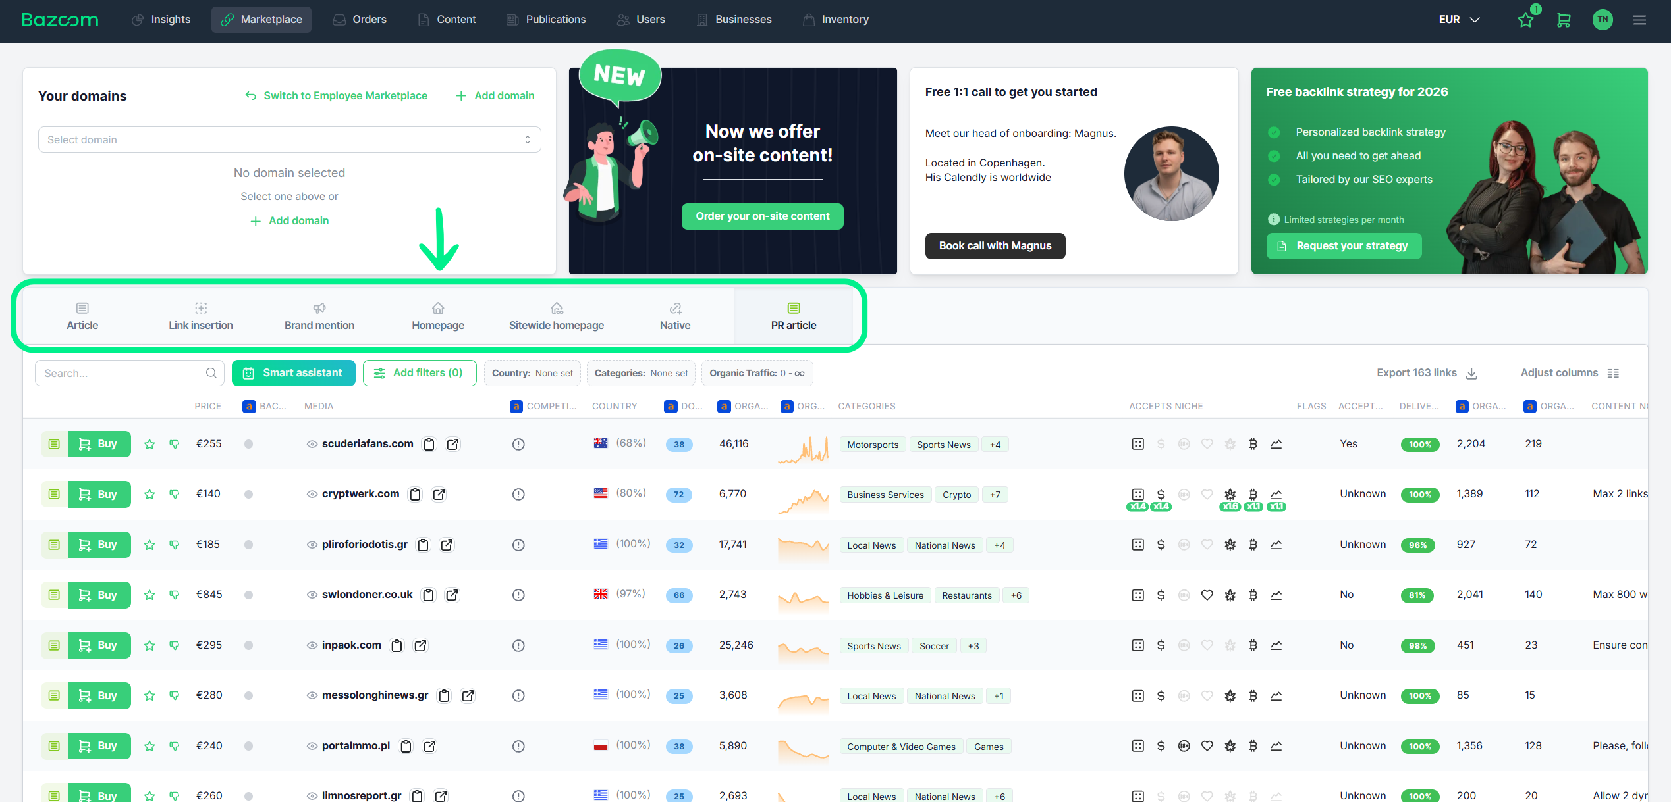Screen dimensions: 1671x802
Task: Open the Insights menu
Action: click(161, 20)
